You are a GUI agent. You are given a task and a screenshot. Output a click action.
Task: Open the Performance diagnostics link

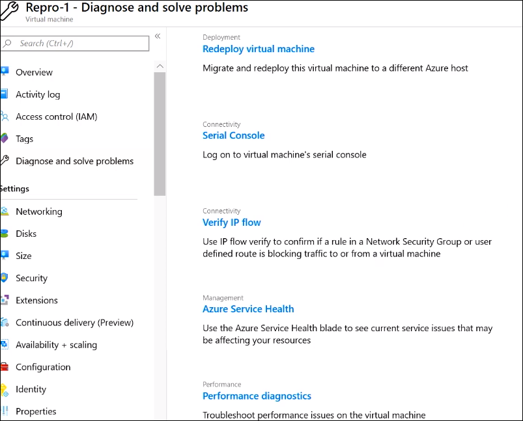pyautogui.click(x=257, y=396)
